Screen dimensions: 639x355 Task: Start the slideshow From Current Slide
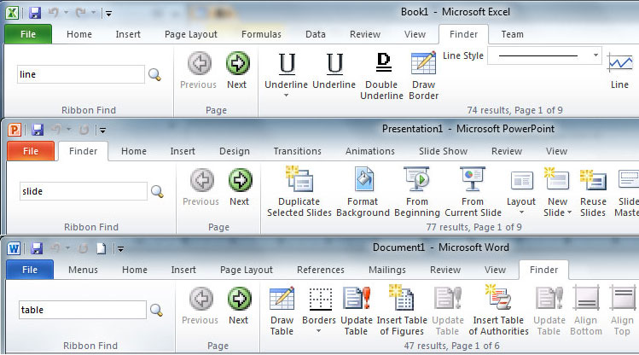tap(473, 192)
